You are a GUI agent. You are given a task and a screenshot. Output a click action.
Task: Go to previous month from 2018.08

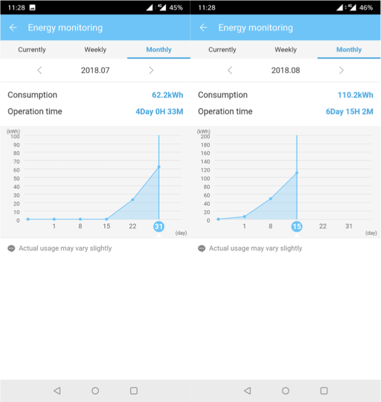230,70
